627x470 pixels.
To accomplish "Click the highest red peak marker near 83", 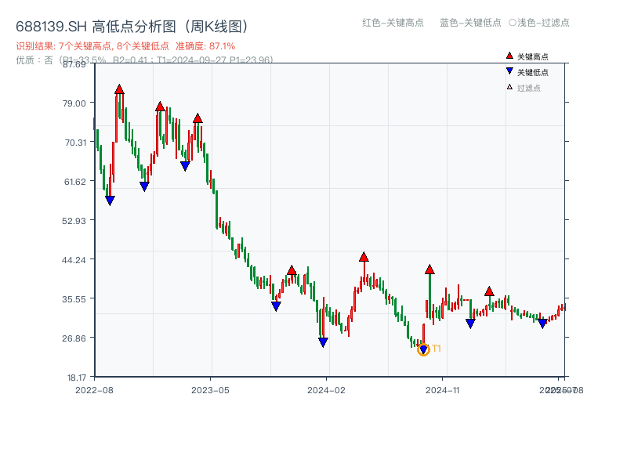I will point(119,89).
